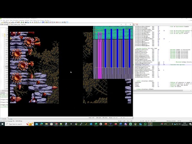Toggle the Folder as Workspace icon
Screen dimensions: 192x144
point(53,22)
